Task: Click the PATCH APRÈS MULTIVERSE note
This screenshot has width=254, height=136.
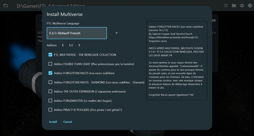Action: 176,52
